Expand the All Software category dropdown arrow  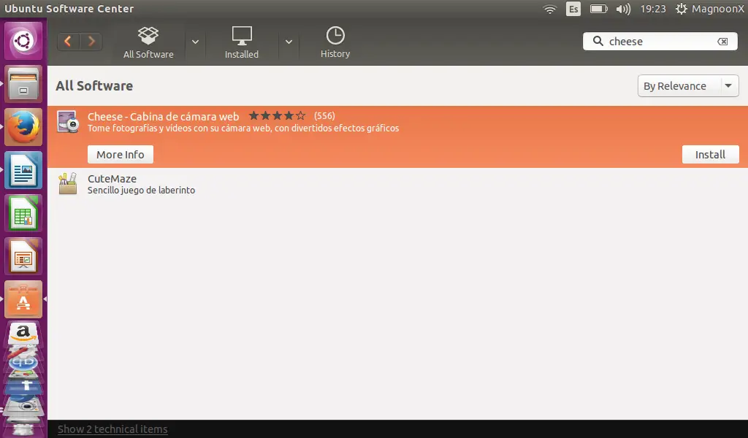point(195,42)
